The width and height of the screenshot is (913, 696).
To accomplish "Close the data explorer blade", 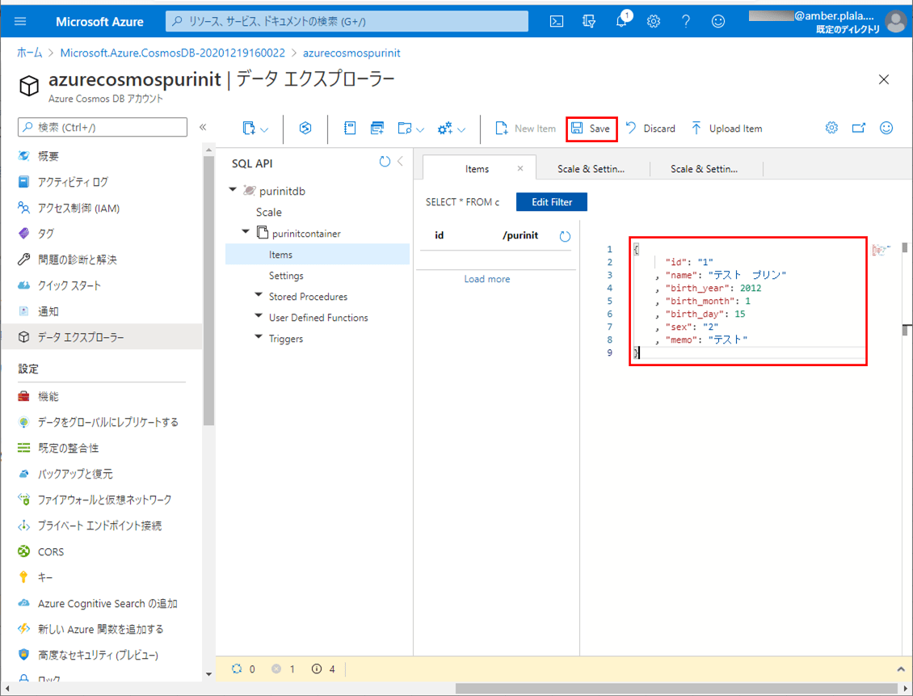I will pyautogui.click(x=884, y=79).
